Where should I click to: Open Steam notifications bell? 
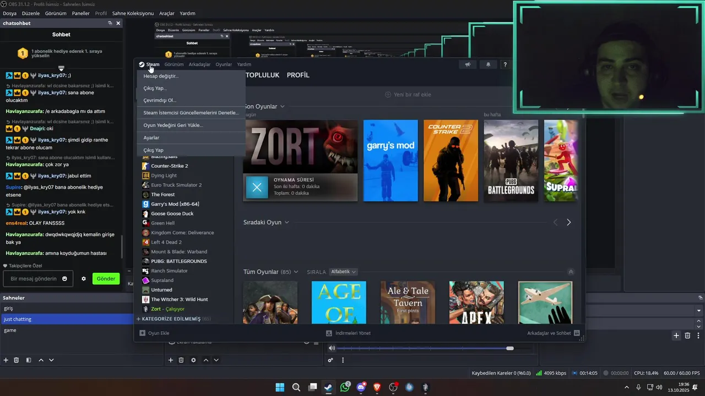point(488,64)
